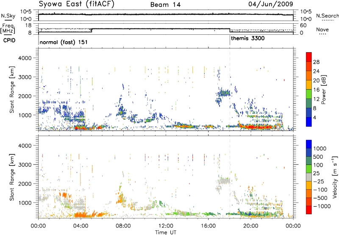Select the '3000' tick in the power panel
339x235 pixels.
click(x=25, y=77)
